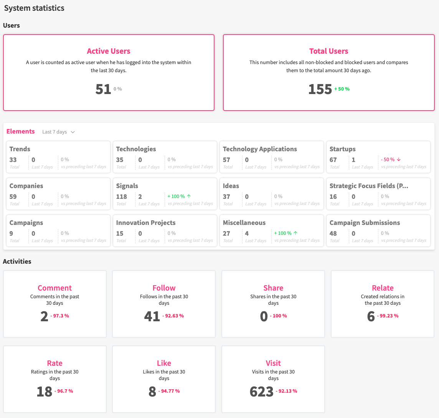439x418 pixels.
Task: Select the Technologies element card
Action: (165, 157)
